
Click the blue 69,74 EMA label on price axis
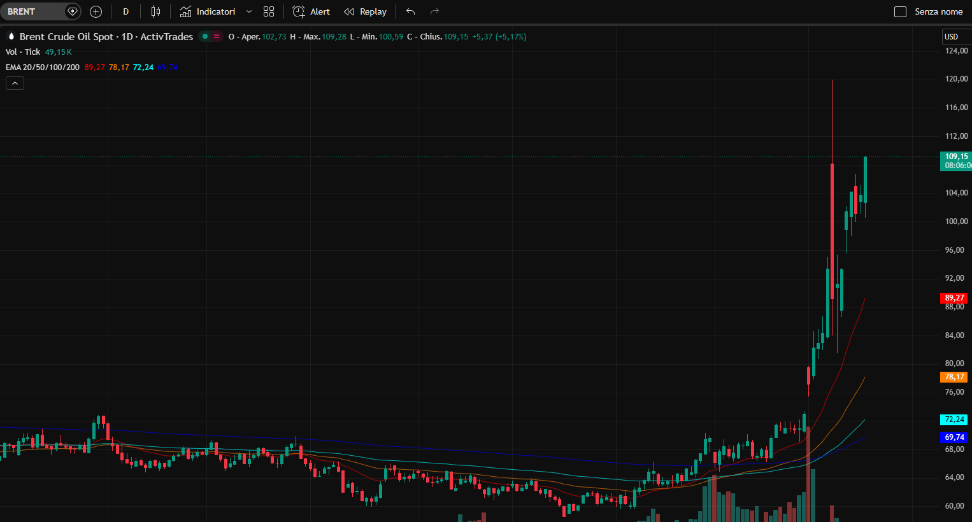tap(954, 437)
